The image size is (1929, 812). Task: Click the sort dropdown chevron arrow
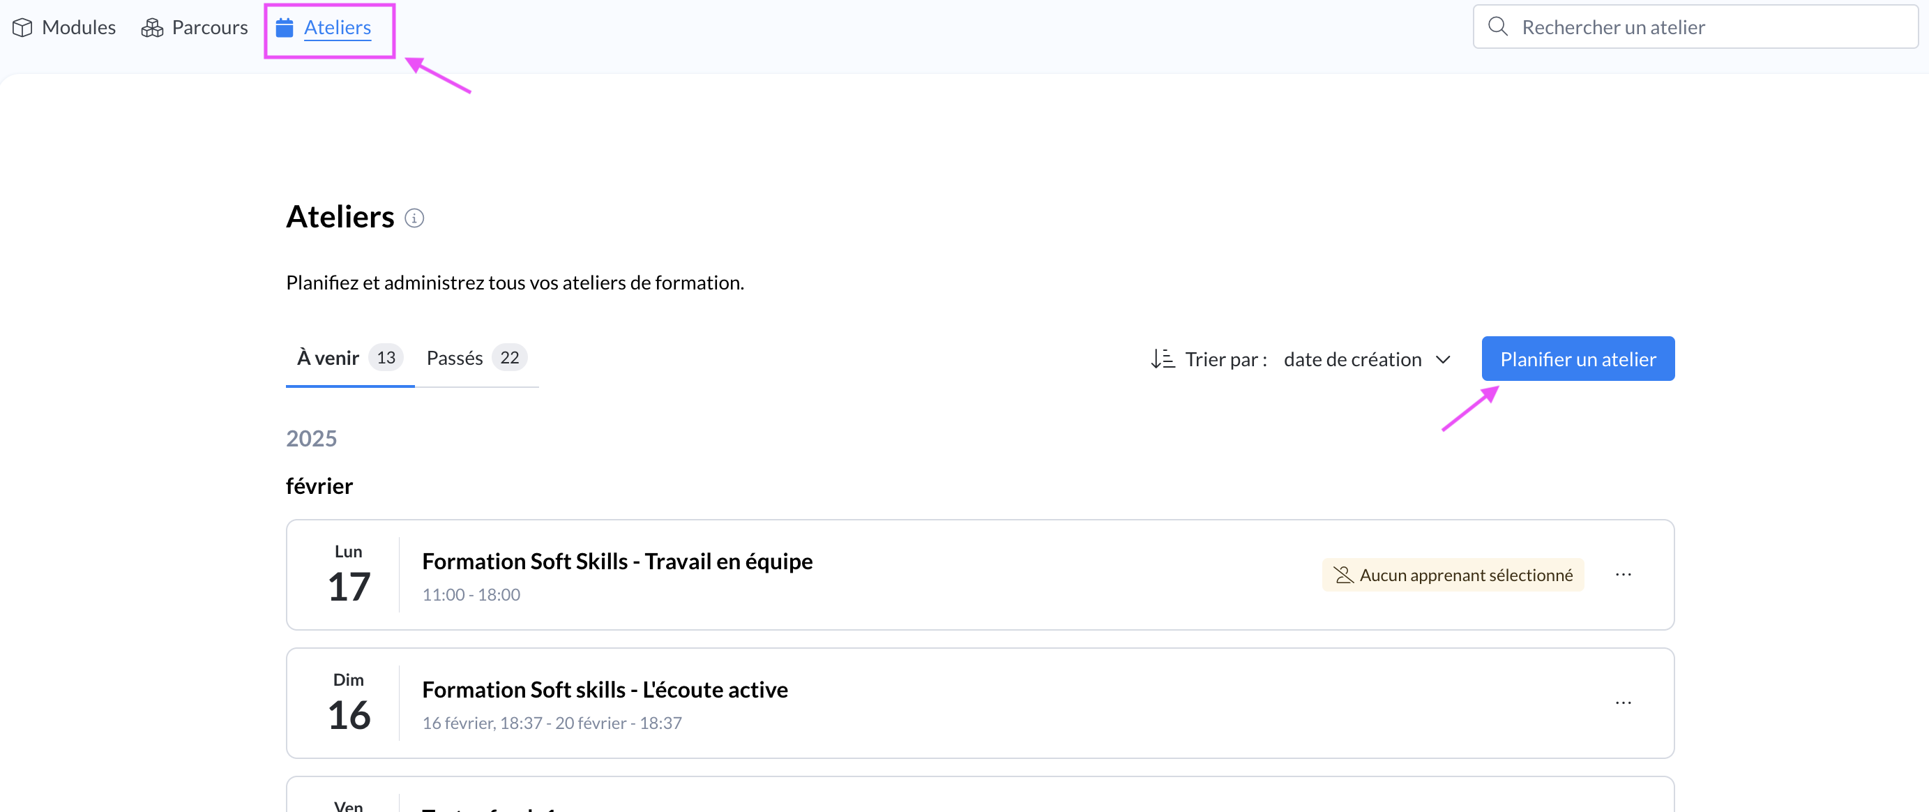[1443, 359]
